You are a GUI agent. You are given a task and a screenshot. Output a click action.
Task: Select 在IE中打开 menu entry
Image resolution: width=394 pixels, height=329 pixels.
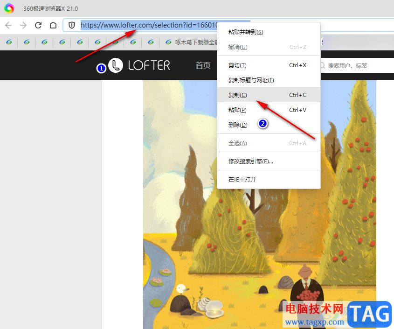coord(269,180)
